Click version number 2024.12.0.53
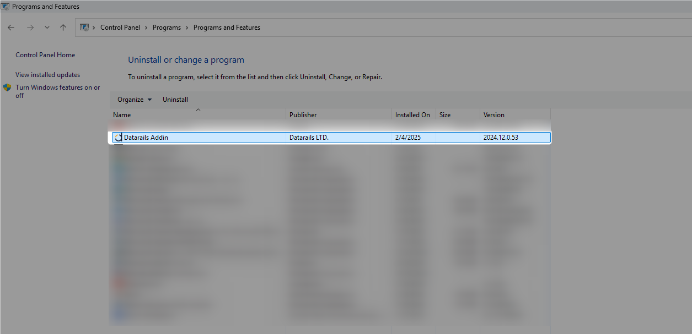The image size is (692, 334). point(501,138)
